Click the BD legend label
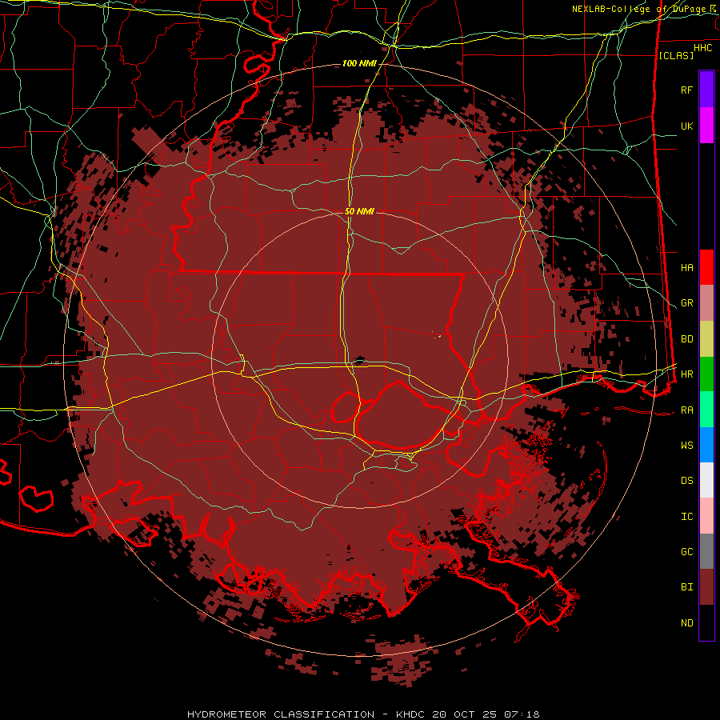 pyautogui.click(x=686, y=339)
